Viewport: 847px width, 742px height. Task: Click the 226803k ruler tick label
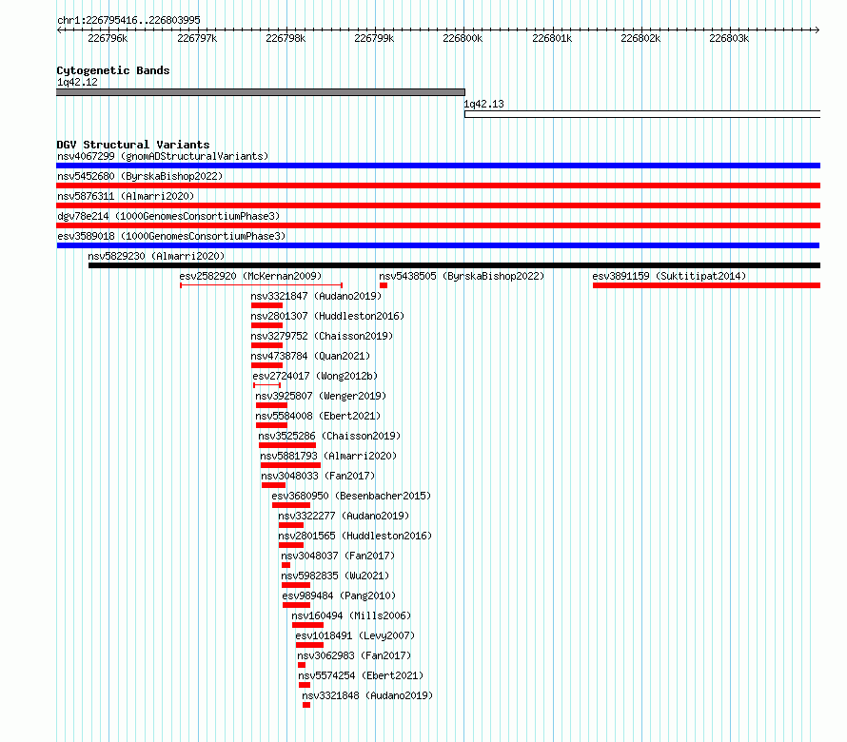[x=729, y=38]
